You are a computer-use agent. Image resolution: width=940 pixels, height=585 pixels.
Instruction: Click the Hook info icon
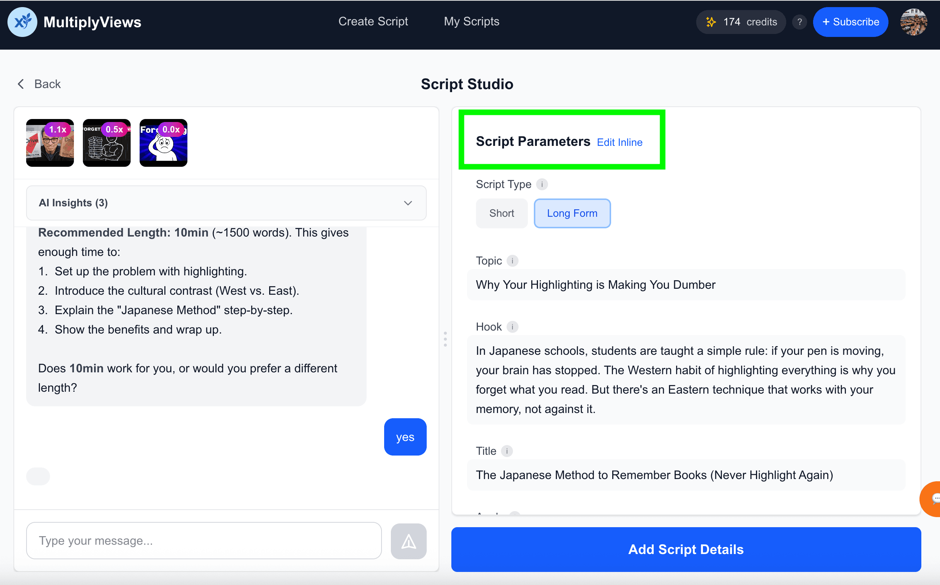tap(512, 327)
